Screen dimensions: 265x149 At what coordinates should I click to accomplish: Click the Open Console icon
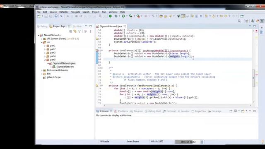click(x=243, y=111)
